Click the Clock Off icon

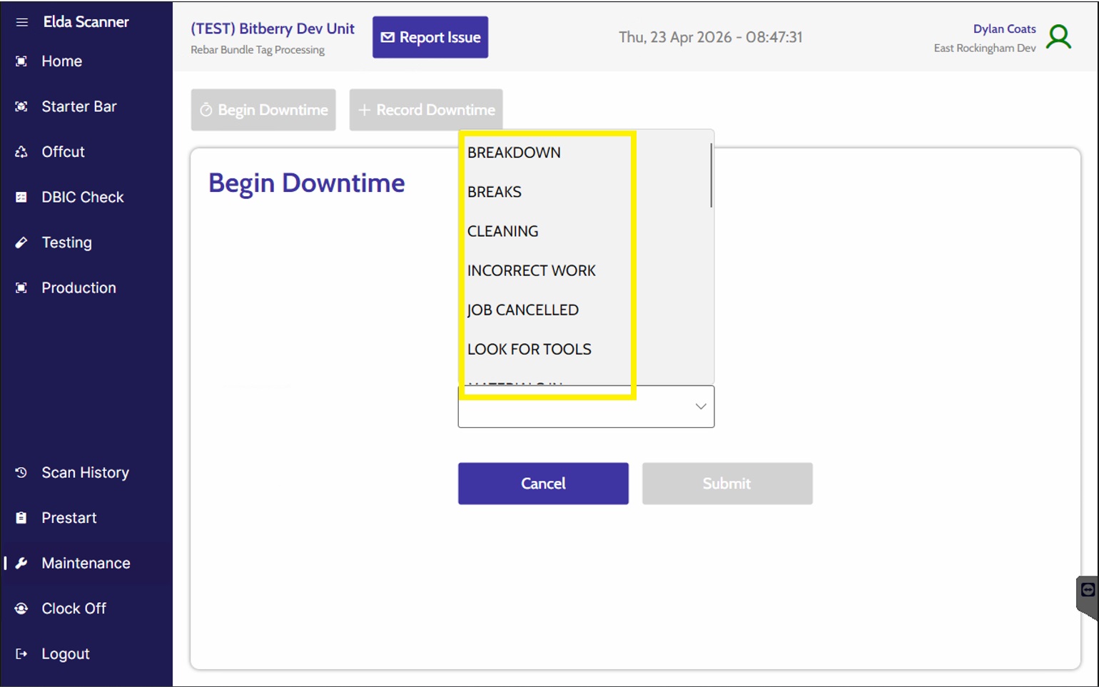[x=21, y=609]
